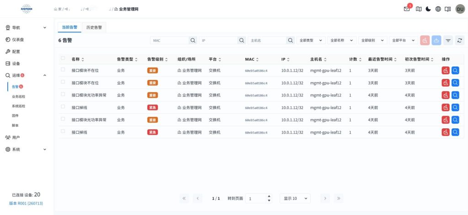This screenshot has width=468, height=215.
Task: Open the map icon in header
Action: [x=419, y=9]
